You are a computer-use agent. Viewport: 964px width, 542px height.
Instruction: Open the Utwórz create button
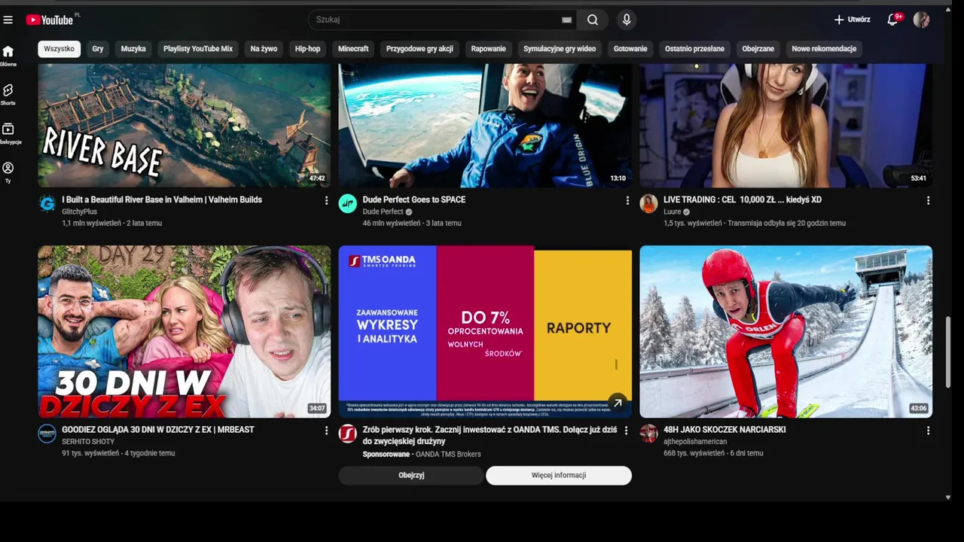[x=852, y=20]
